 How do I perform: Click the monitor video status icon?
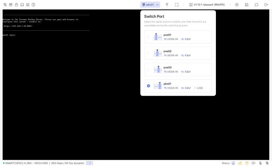[233, 163]
